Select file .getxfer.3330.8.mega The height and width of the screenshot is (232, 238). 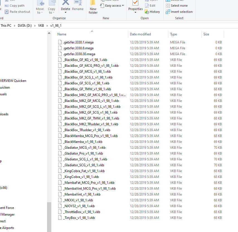tap(78, 48)
